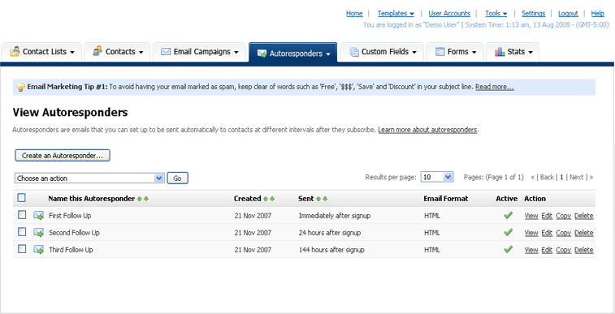The image size is (615, 314).
Task: Click the Third Follow Up active checkmark
Action: pyautogui.click(x=509, y=249)
